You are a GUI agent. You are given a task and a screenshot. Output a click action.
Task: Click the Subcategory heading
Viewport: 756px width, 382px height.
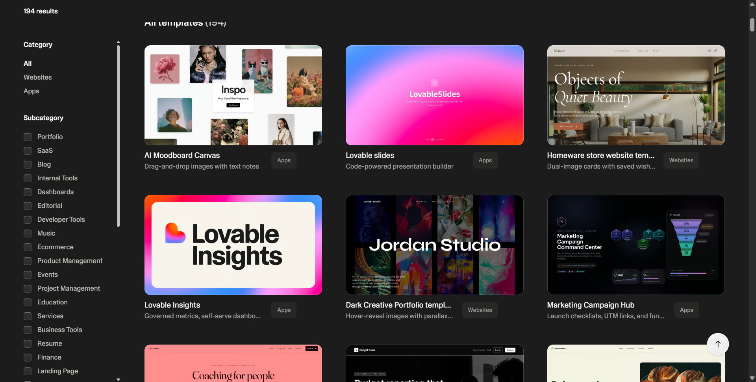43,118
